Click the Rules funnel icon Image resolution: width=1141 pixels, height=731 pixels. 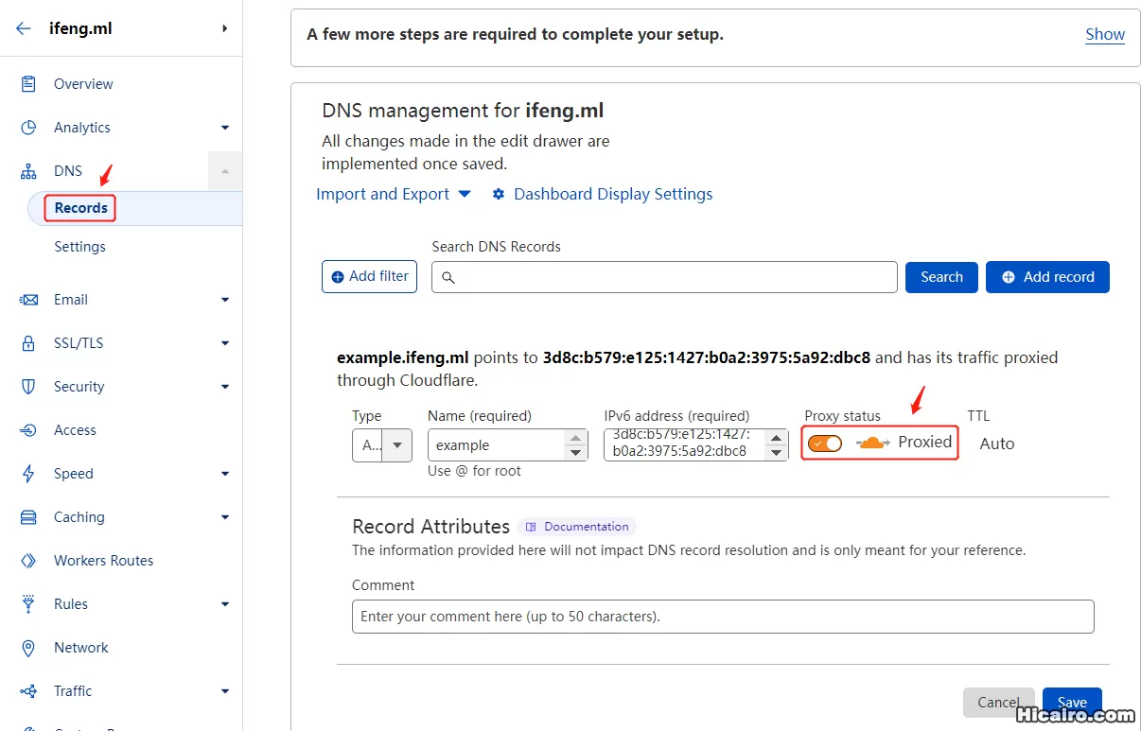coord(28,604)
